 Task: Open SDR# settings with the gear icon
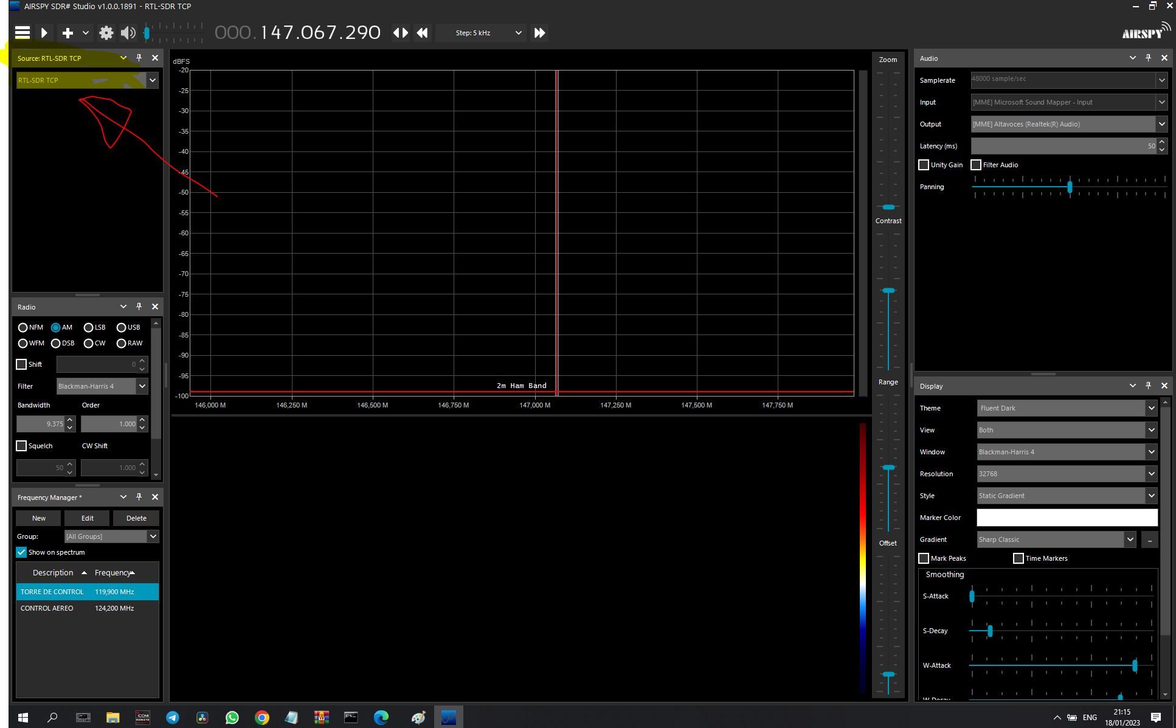pos(106,33)
